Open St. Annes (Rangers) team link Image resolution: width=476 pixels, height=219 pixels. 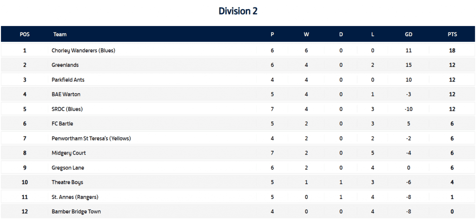75,197
